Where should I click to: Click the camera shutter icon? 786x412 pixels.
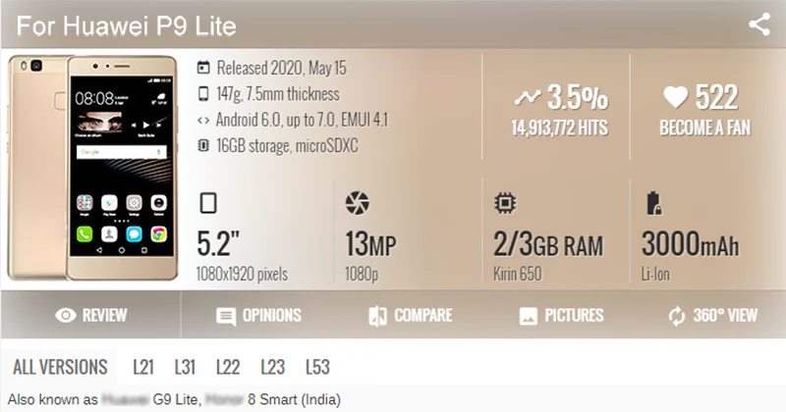point(357,203)
